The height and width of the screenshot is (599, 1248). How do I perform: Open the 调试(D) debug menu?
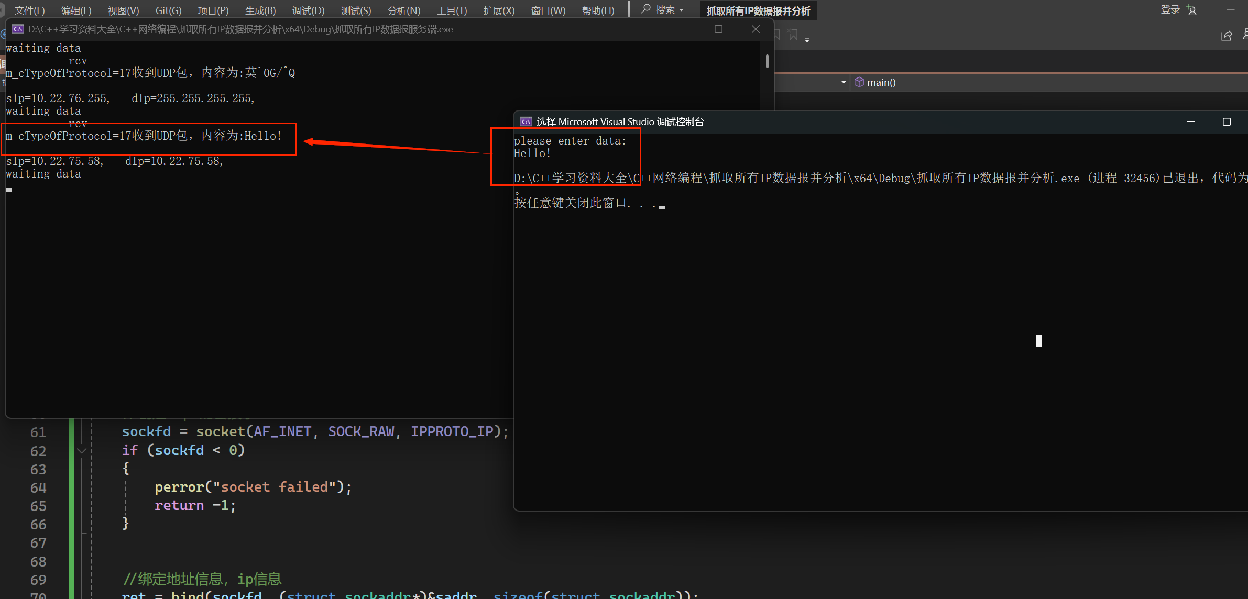[x=308, y=10]
